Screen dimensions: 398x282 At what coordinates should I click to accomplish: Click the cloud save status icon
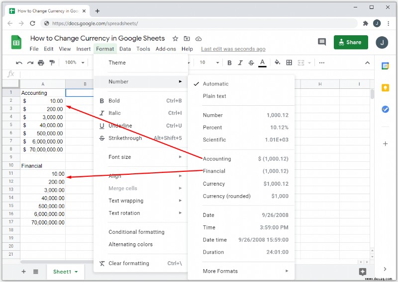point(199,39)
